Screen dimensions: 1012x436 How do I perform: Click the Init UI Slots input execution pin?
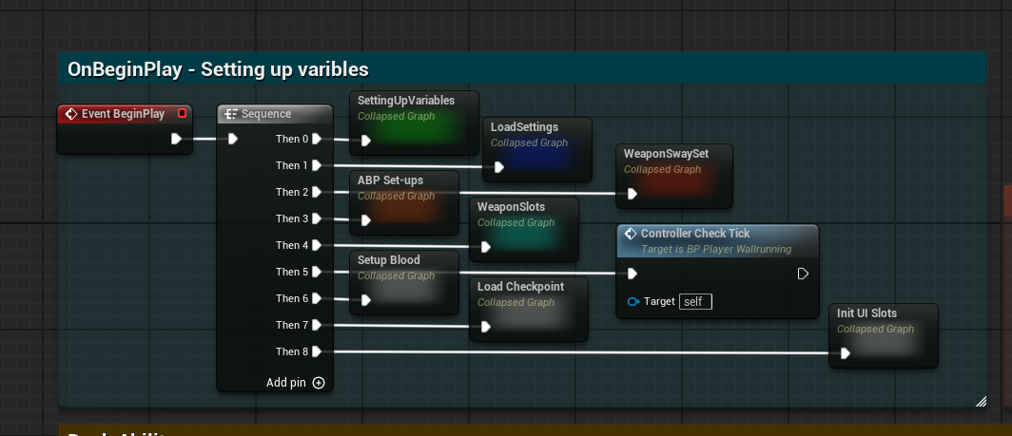(x=846, y=353)
